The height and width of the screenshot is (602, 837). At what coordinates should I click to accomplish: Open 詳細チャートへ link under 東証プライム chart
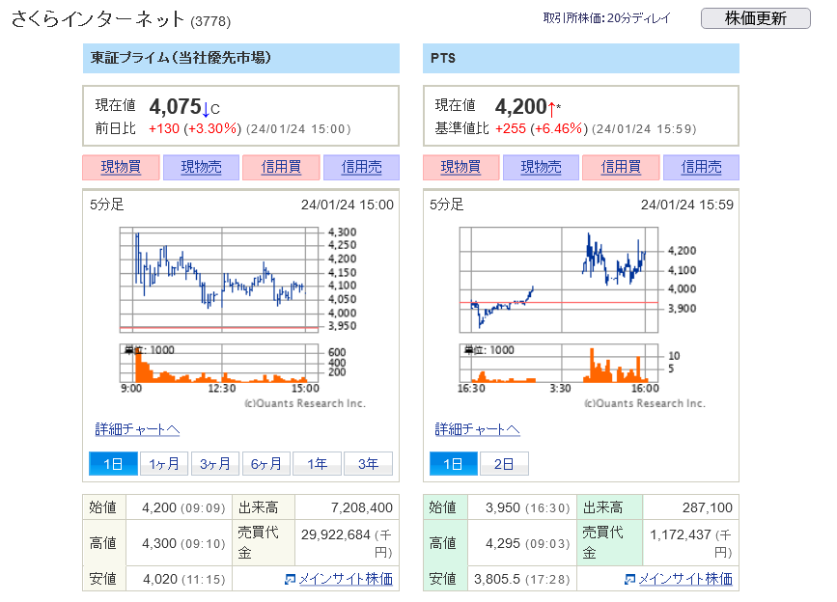point(137,429)
